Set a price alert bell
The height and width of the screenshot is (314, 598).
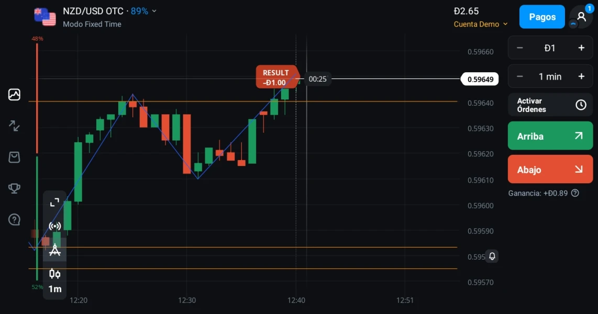click(492, 256)
